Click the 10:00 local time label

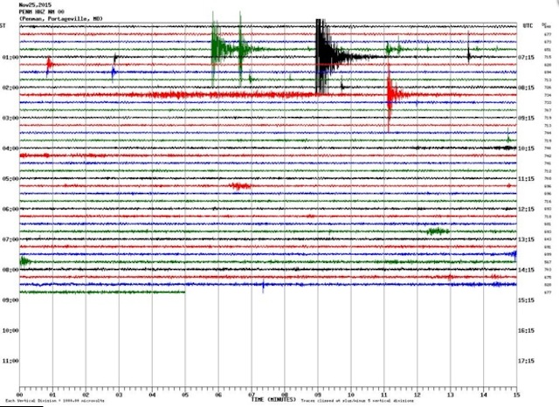(x=10, y=330)
